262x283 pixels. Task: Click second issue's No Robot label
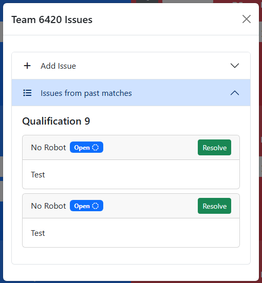48,206
